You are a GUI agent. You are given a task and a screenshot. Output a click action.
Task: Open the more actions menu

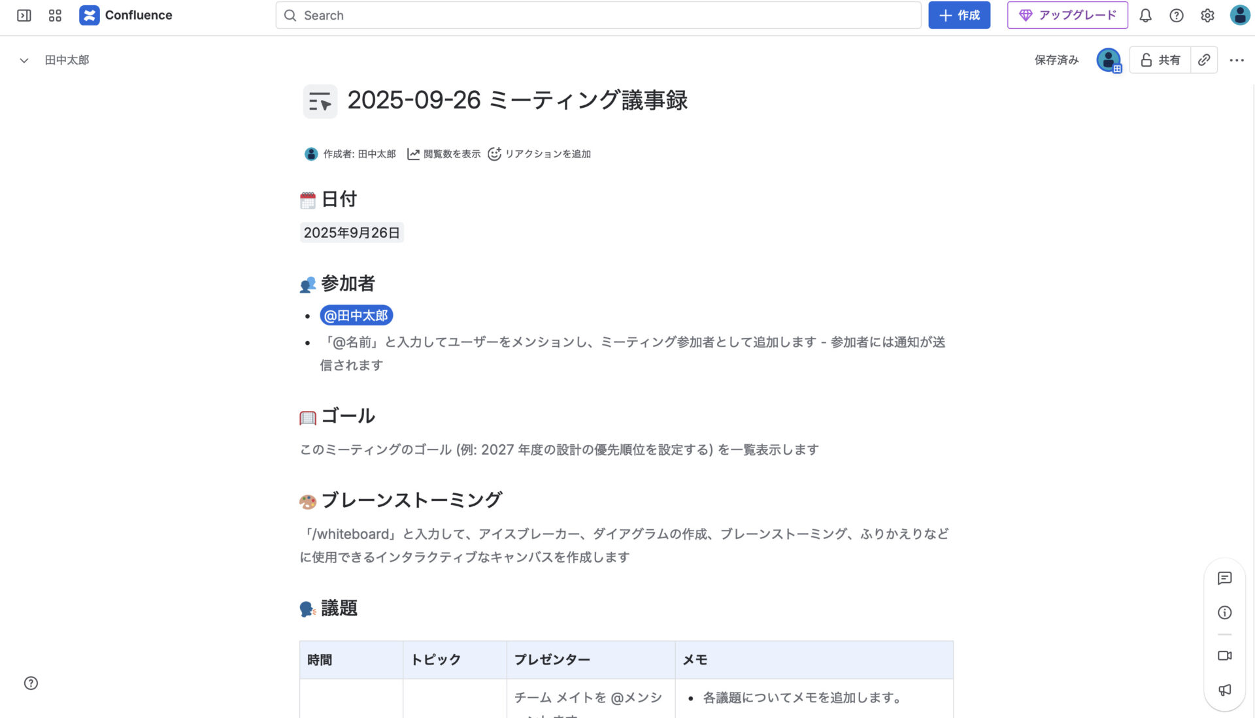(x=1237, y=59)
